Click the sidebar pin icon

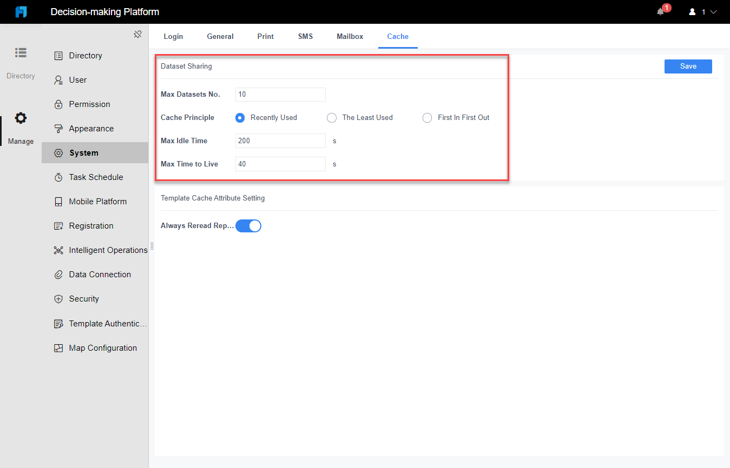(137, 34)
